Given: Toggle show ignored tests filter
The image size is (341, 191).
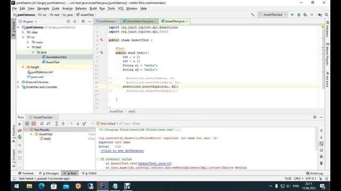Looking at the screenshot, I should tap(34, 124).
